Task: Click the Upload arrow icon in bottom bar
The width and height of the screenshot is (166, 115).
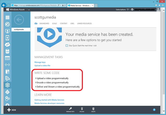Action: click(x=82, y=109)
